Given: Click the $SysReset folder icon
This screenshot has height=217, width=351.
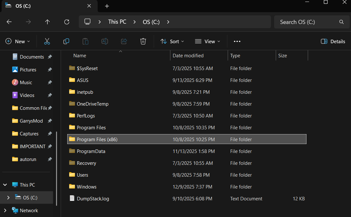Looking at the screenshot, I should point(72,68).
